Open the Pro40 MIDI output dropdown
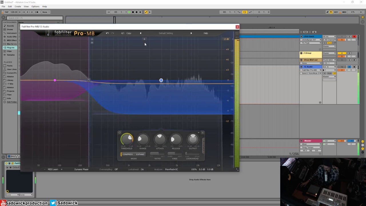This screenshot has width=366, height=206. [329, 60]
